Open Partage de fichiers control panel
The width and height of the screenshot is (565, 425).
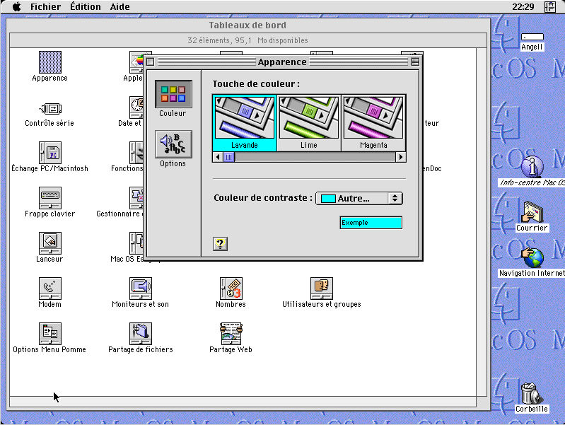141,334
